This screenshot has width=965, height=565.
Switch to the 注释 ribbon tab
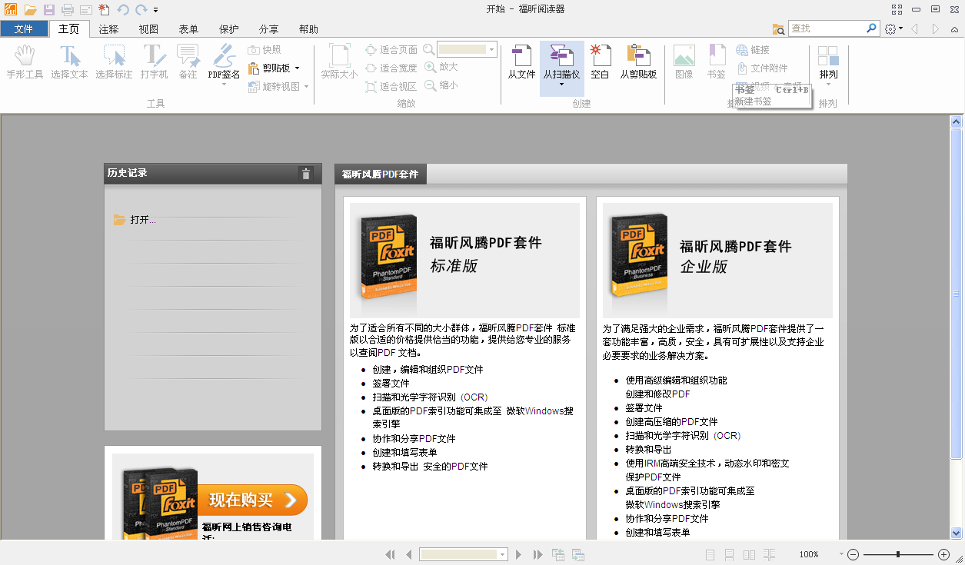tap(108, 28)
